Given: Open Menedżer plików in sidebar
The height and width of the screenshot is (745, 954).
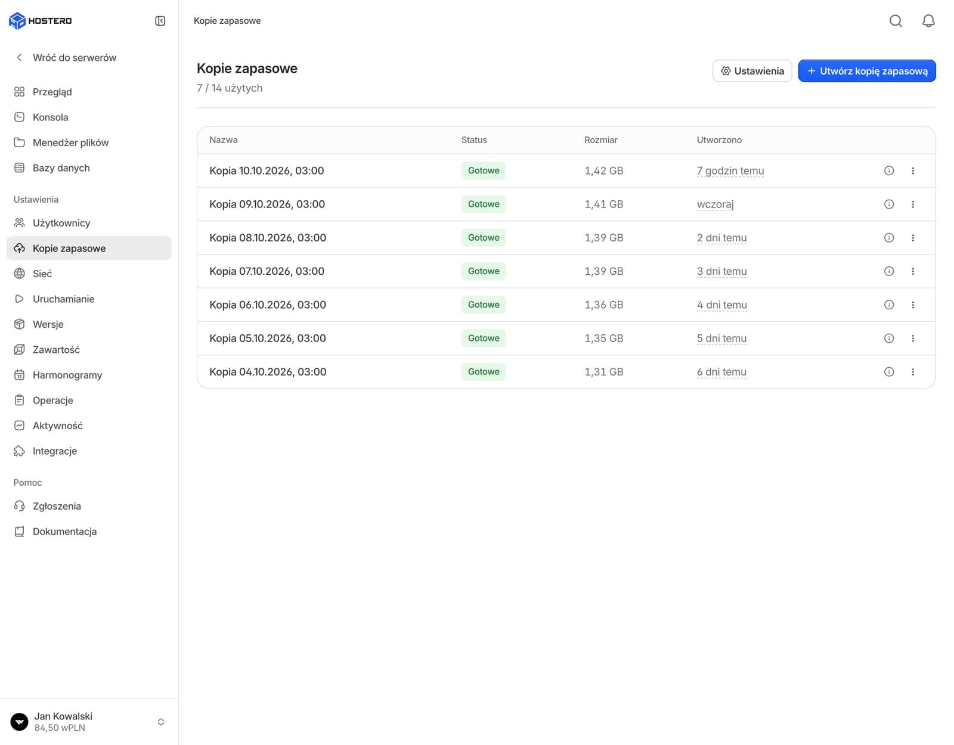Looking at the screenshot, I should pyautogui.click(x=89, y=142).
